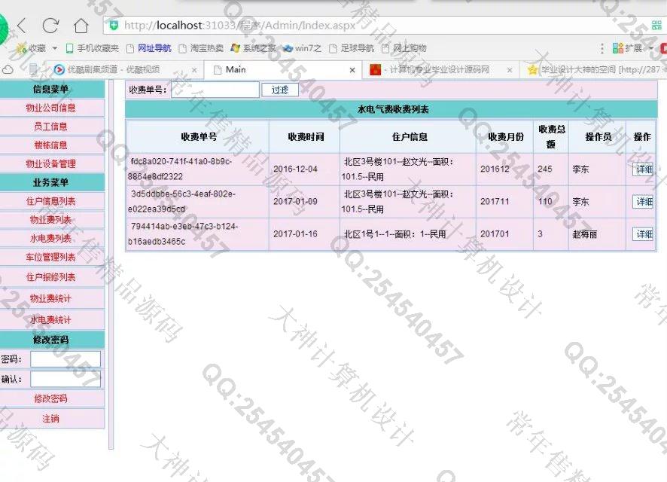Switch to the 优酷剧集频道 tab

coord(114,70)
